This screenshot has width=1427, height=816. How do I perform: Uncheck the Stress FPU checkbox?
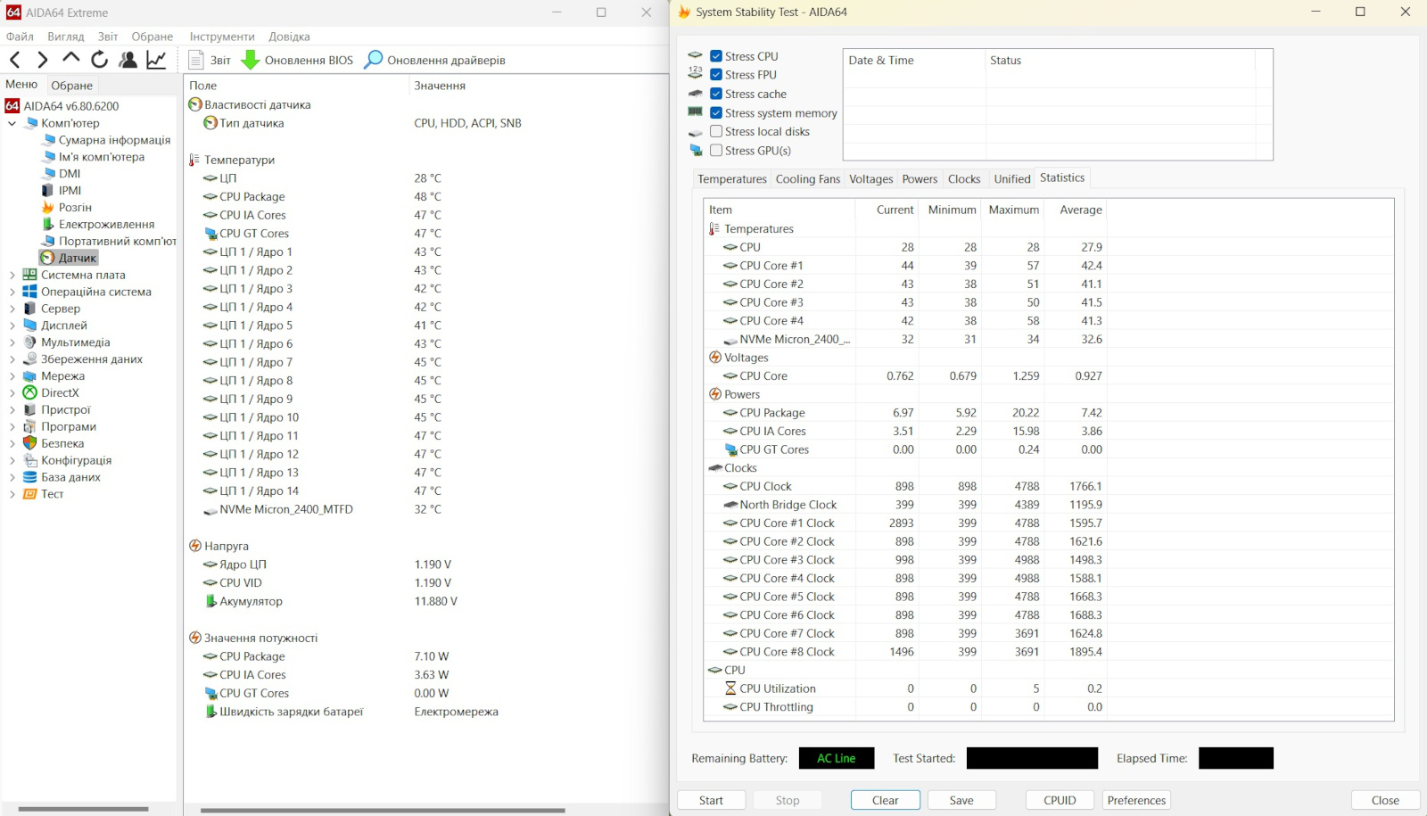[716, 75]
